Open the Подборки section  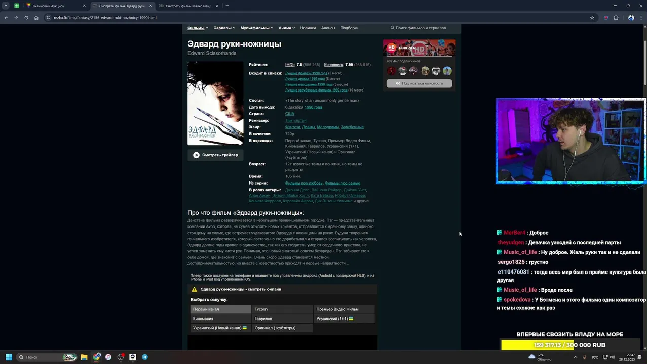point(350,28)
